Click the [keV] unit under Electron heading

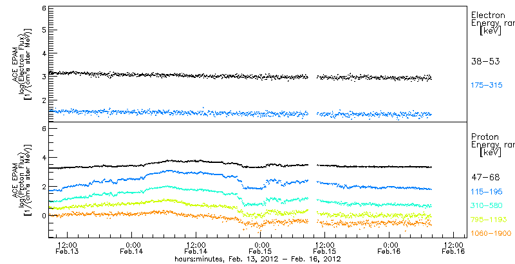point(491,31)
